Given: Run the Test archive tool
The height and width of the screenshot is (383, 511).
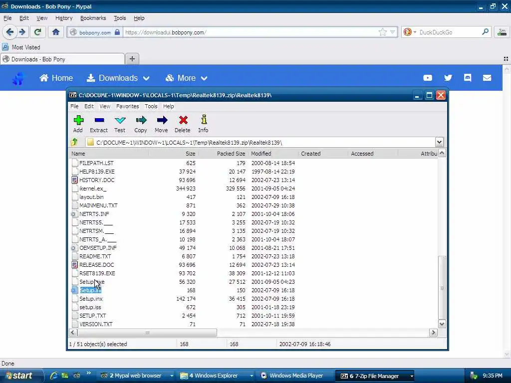Looking at the screenshot, I should 120,124.
